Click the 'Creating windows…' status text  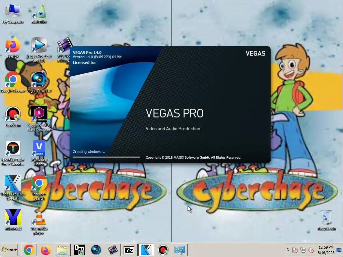coord(89,152)
